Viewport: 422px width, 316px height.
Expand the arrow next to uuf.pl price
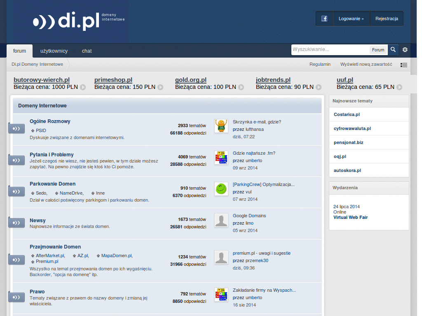pos(399,87)
